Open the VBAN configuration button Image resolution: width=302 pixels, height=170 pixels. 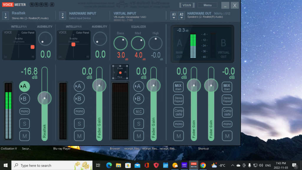click(187, 5)
